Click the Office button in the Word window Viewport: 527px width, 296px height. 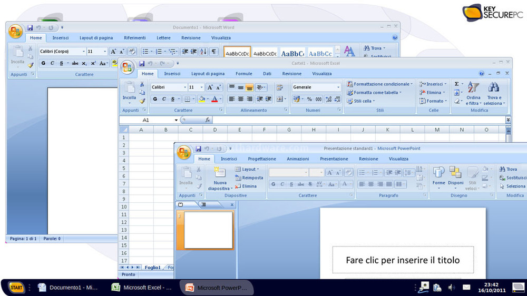[15, 32]
